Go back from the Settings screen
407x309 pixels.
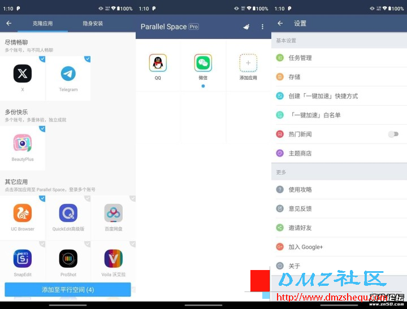280,23
